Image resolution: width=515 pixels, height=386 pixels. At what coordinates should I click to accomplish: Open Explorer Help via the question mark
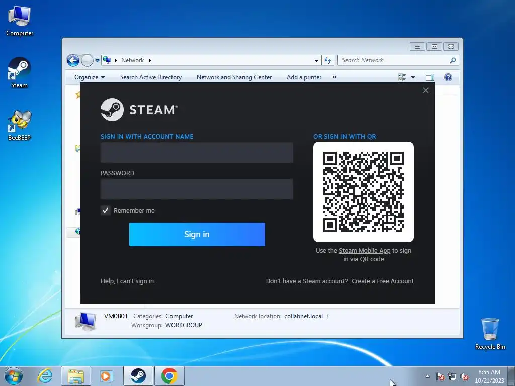[x=448, y=77]
